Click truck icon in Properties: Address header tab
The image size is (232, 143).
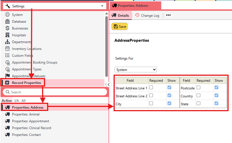pos(114,6)
